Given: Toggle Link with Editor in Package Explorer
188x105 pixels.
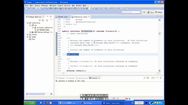Looking at the screenshot, I should [43, 20].
